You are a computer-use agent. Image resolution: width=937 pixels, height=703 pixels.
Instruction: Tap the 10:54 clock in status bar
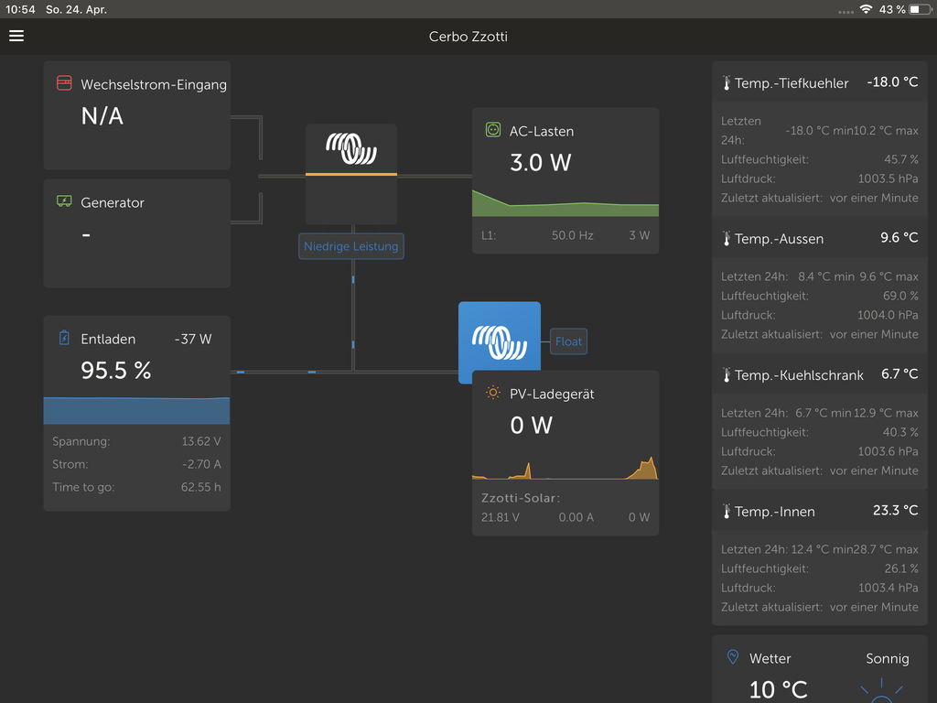[20, 9]
